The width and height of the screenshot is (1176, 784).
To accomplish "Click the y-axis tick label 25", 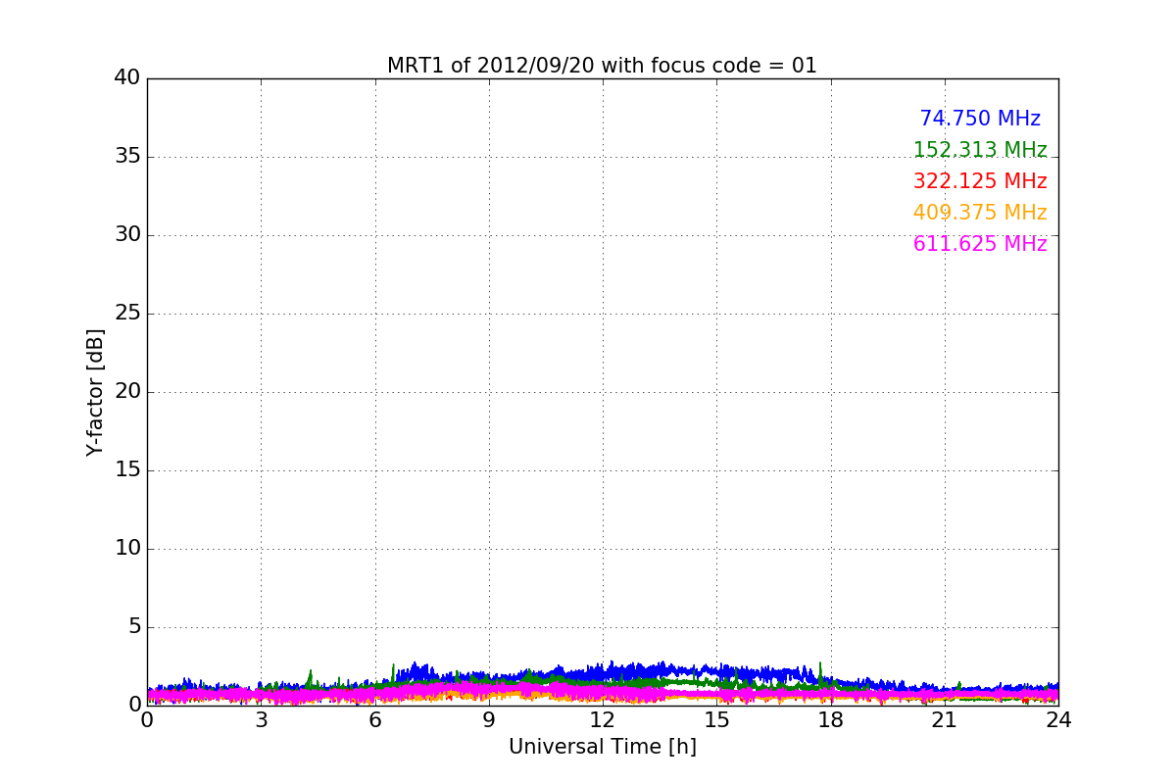I will [127, 313].
